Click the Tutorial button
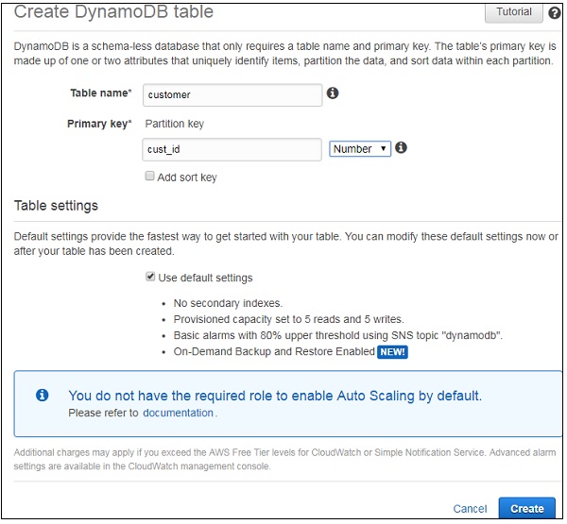The width and height of the screenshot is (567, 524). (513, 13)
